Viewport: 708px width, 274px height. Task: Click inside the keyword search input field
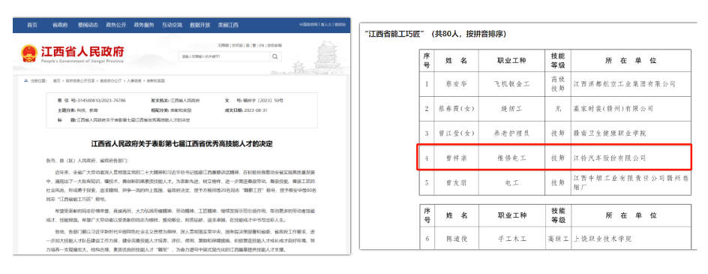click(x=225, y=56)
